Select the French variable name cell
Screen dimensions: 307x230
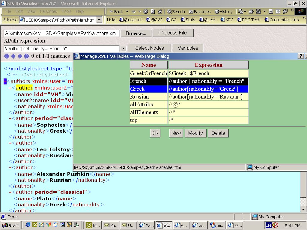(x=148, y=81)
